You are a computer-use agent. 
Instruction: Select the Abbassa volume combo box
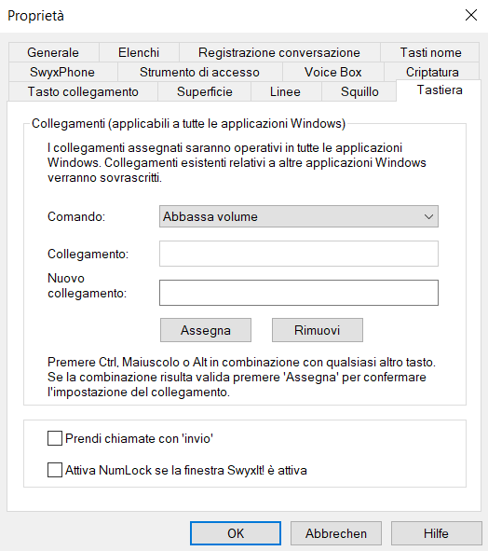299,216
